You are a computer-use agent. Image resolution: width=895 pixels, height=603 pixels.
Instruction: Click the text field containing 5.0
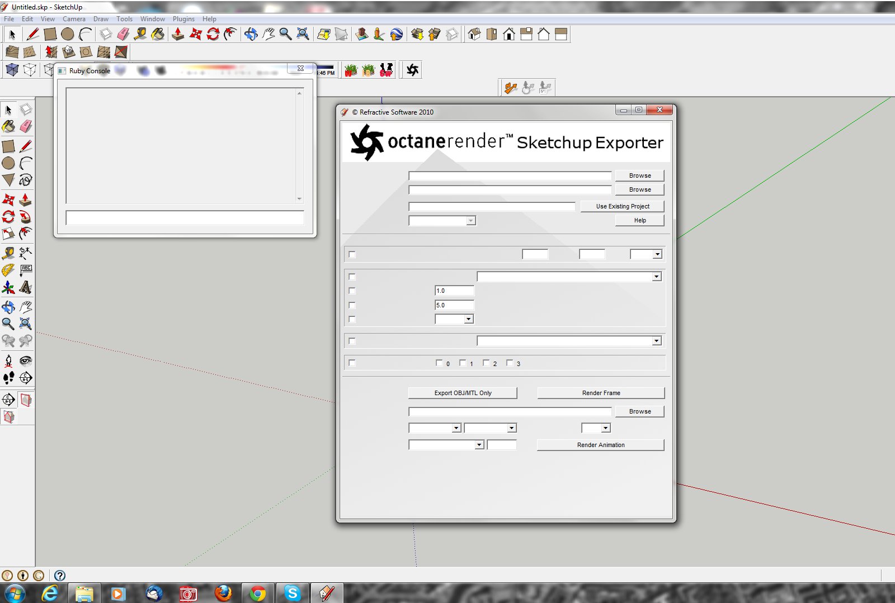tap(454, 305)
